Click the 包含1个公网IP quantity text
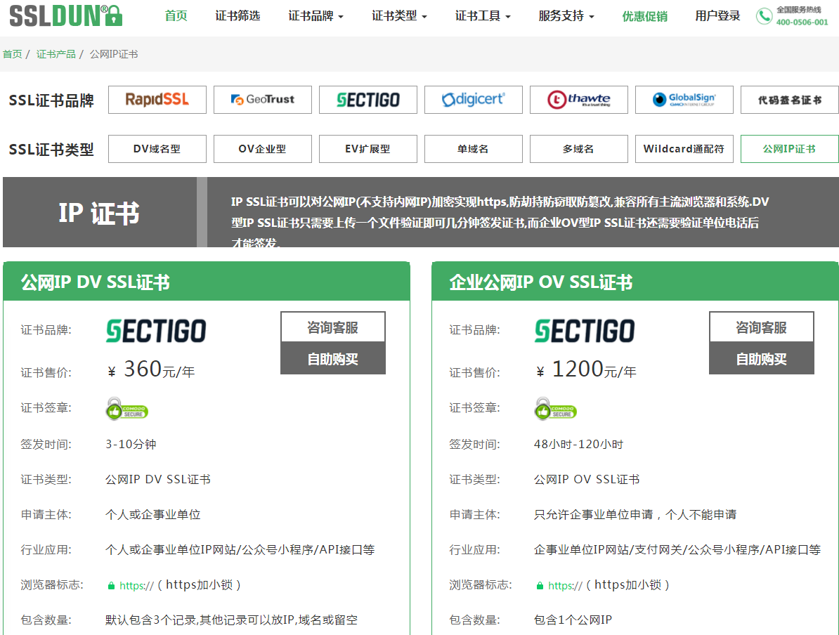The width and height of the screenshot is (839, 635). pyautogui.click(x=573, y=620)
